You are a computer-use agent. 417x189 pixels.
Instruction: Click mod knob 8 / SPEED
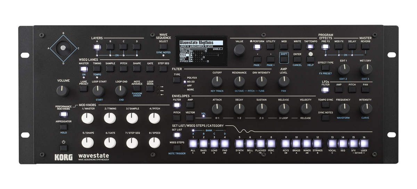point(155,143)
